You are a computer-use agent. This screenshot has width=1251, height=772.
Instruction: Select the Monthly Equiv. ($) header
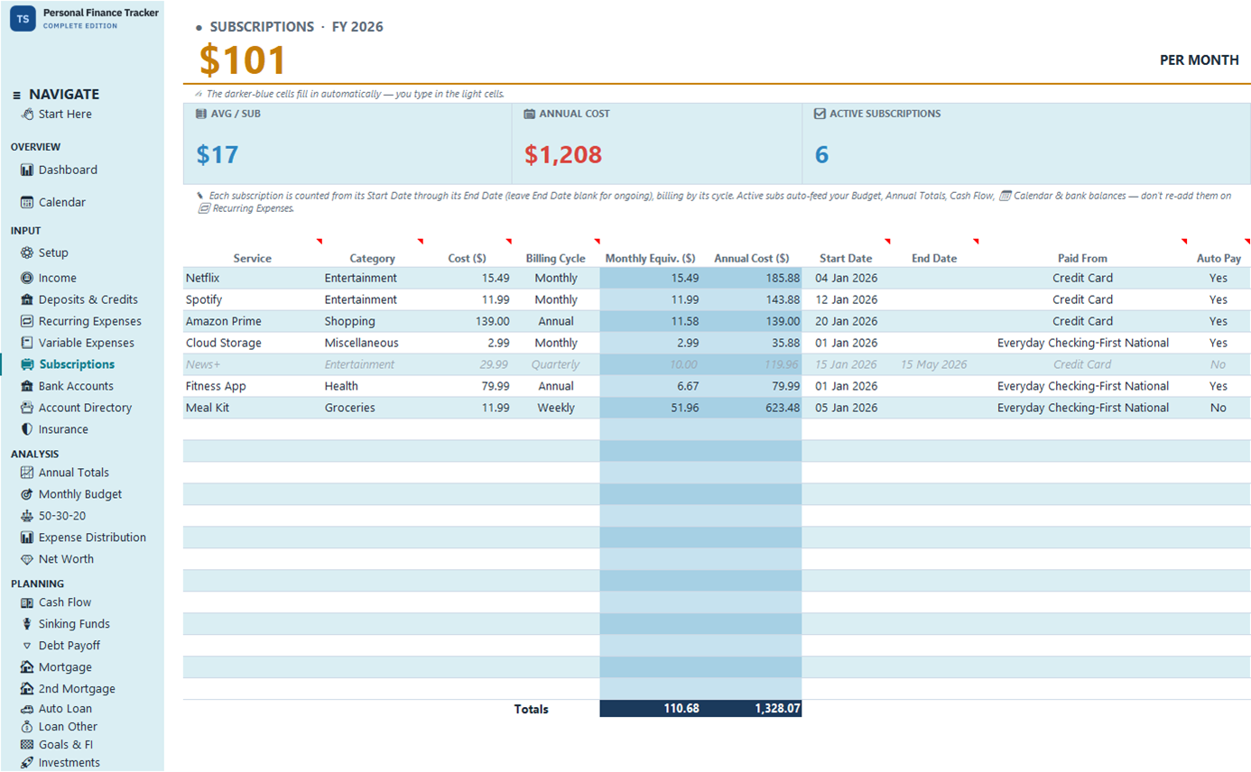(x=650, y=259)
